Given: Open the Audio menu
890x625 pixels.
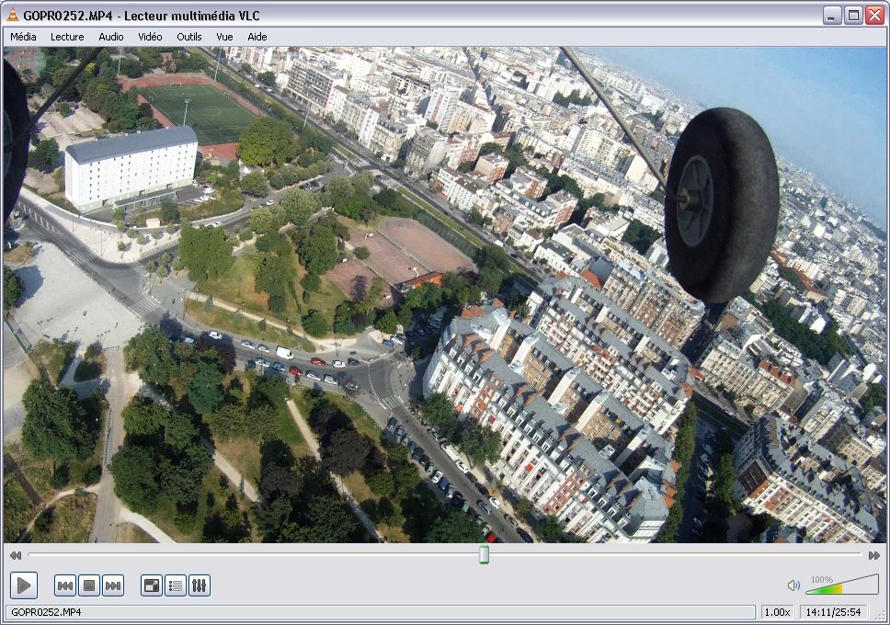Looking at the screenshot, I should (x=110, y=37).
